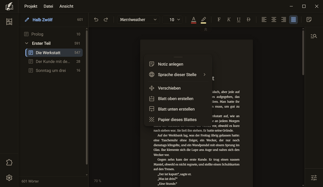The image size is (323, 187).
Task: Open the settings gear in sidebar
Action: [x=9, y=178]
